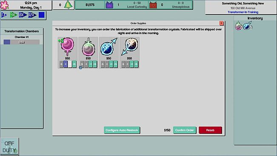The height and width of the screenshot is (156, 277).
Task: Increase blue male crystal order by 5
Action: (x=116, y=64)
